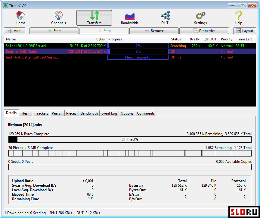Viewport: 260px width, 218px height.
Task: Switch to the Files tab
Action: click(24, 113)
